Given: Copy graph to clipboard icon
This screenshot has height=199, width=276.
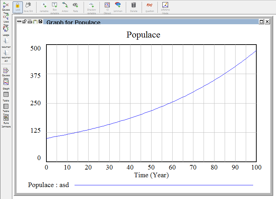Looking at the screenshot, I should pos(35,22).
